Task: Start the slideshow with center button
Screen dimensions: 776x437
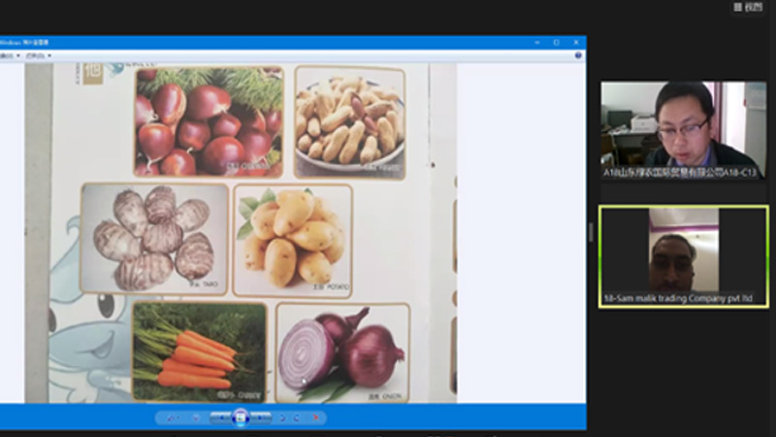Action: click(241, 418)
